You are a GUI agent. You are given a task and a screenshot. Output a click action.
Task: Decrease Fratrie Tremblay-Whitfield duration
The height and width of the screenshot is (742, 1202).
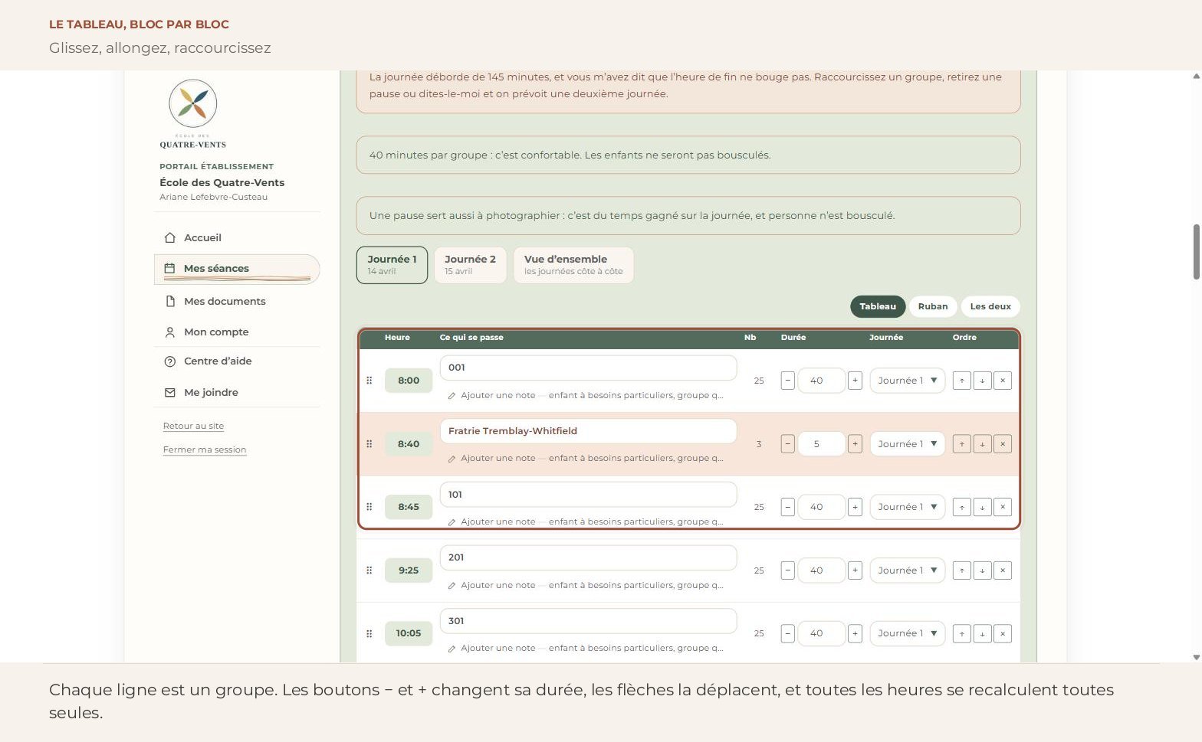[787, 444]
